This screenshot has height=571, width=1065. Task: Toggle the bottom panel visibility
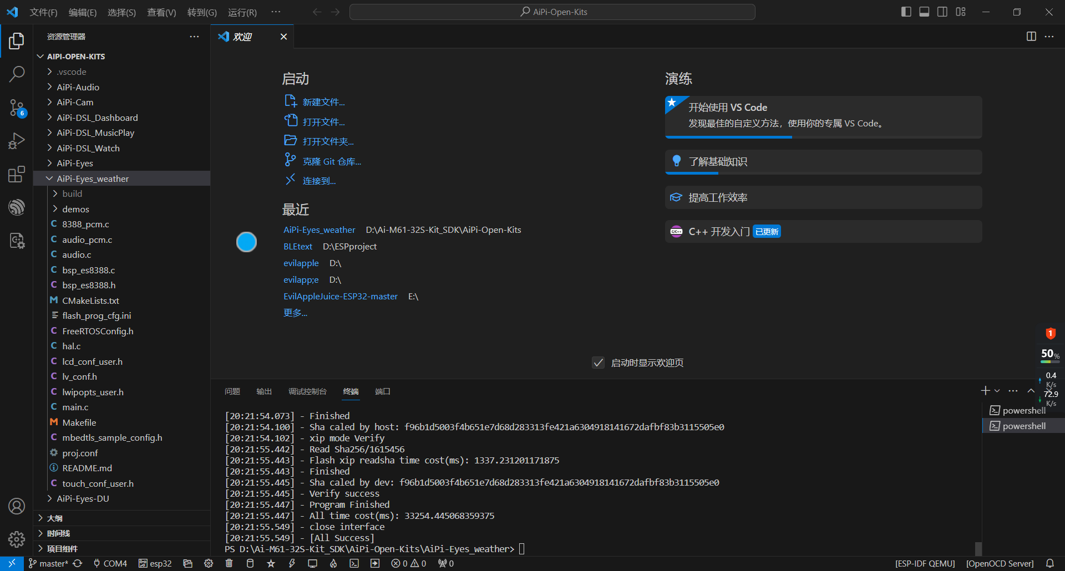click(x=924, y=12)
